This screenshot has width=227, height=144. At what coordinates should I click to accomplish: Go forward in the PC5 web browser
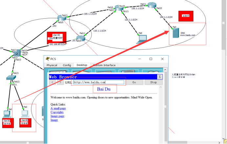[60, 82]
